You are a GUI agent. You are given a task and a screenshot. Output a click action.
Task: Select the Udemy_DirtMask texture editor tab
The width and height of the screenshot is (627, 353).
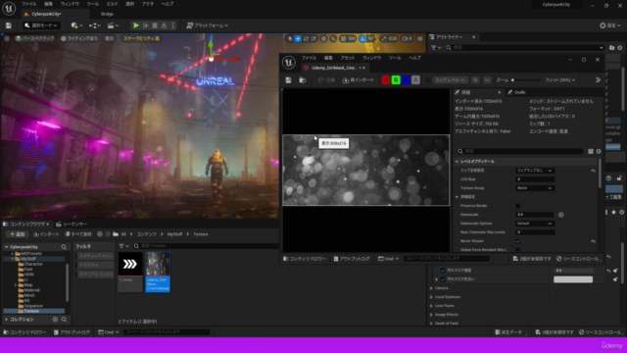coord(333,68)
